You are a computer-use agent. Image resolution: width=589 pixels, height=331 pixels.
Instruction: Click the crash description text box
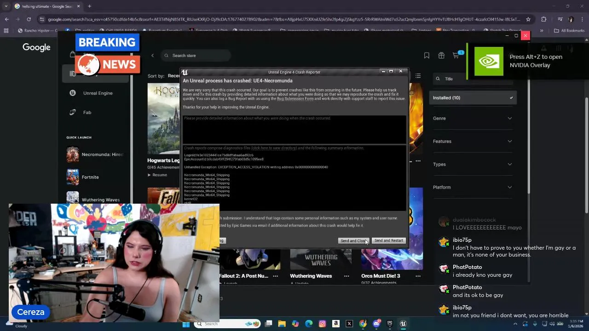click(x=294, y=129)
